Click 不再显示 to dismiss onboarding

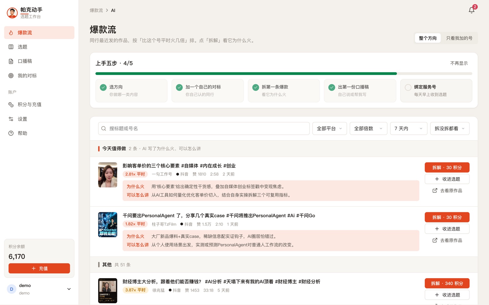point(459,63)
